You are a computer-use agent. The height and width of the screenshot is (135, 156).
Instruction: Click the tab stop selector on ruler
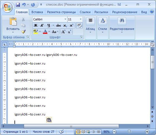(4, 44)
